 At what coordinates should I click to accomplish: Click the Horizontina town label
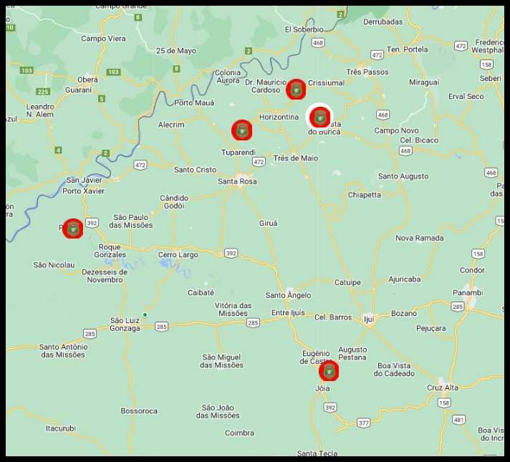coord(279,117)
